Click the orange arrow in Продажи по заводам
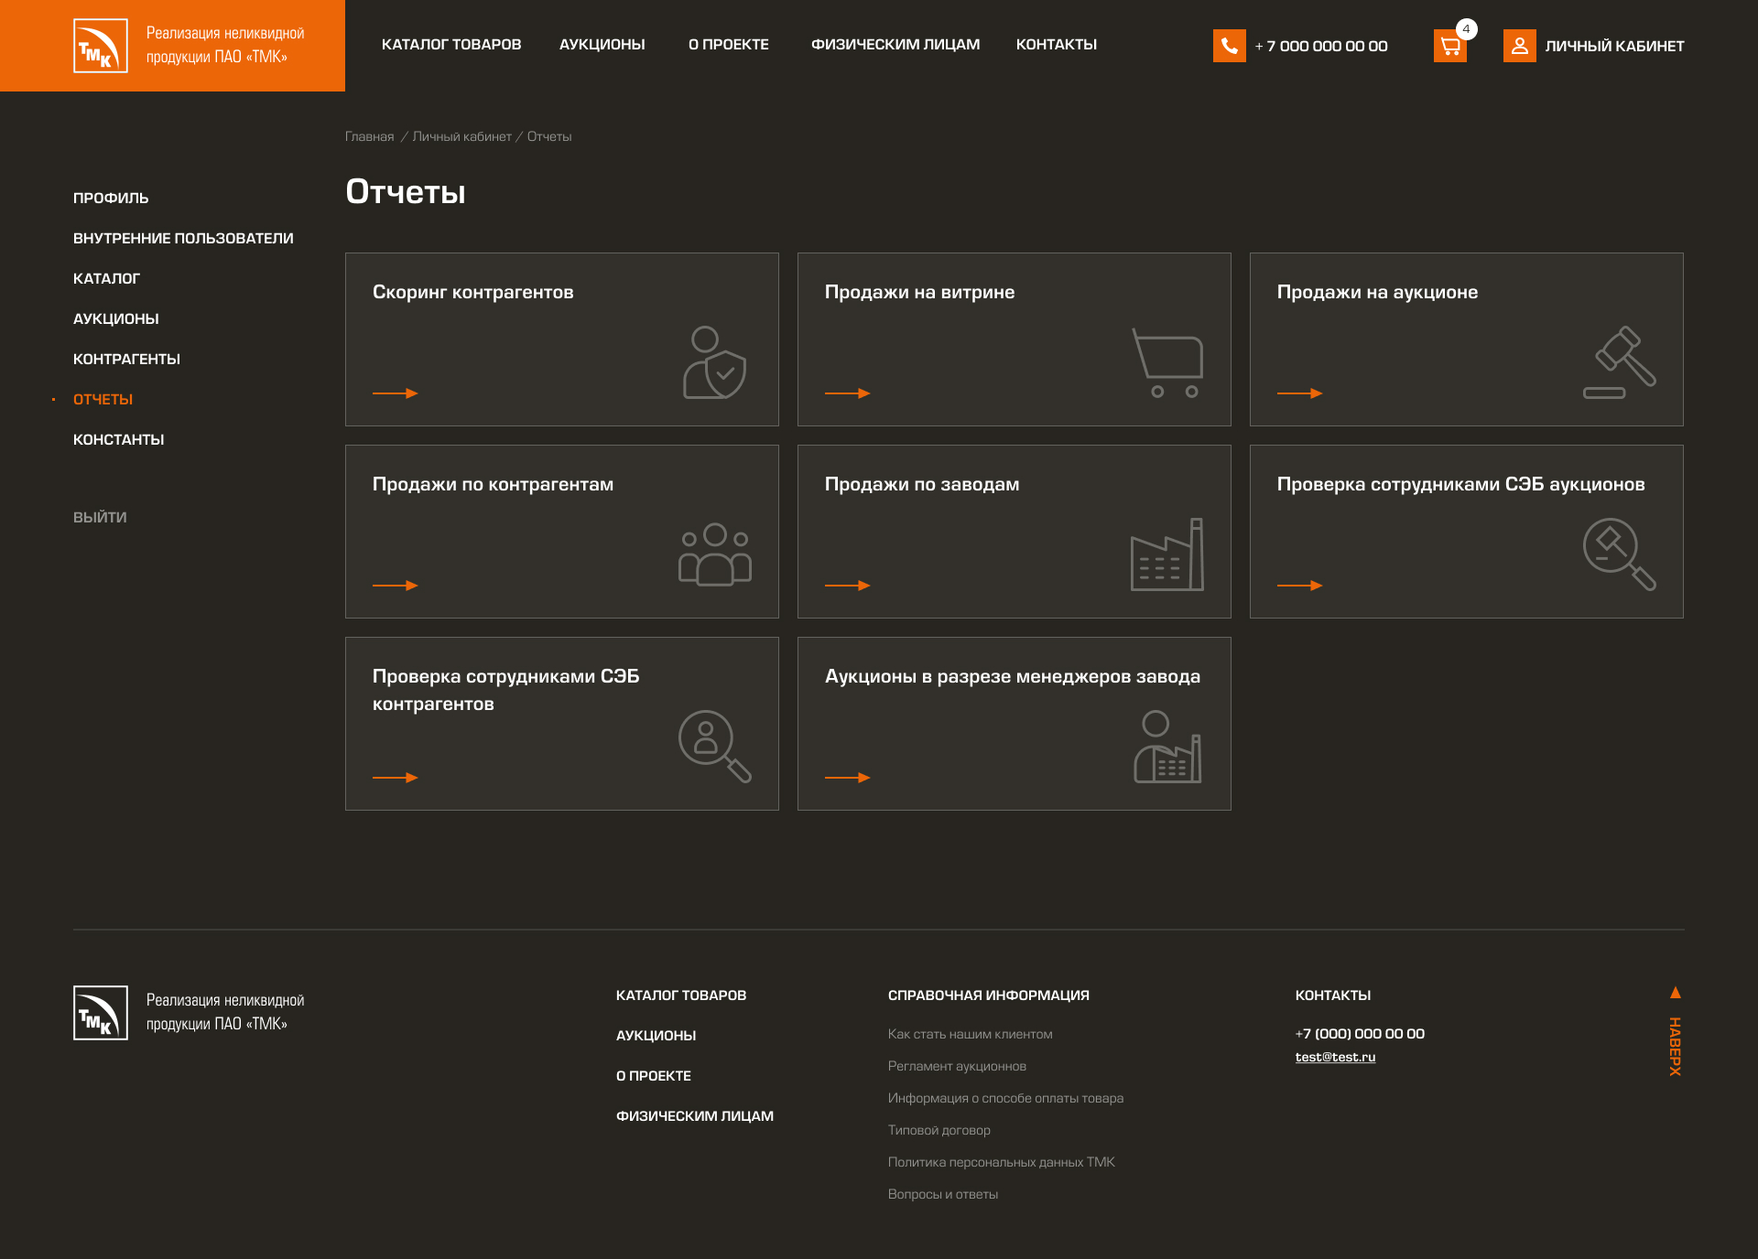The image size is (1758, 1259). [x=847, y=586]
